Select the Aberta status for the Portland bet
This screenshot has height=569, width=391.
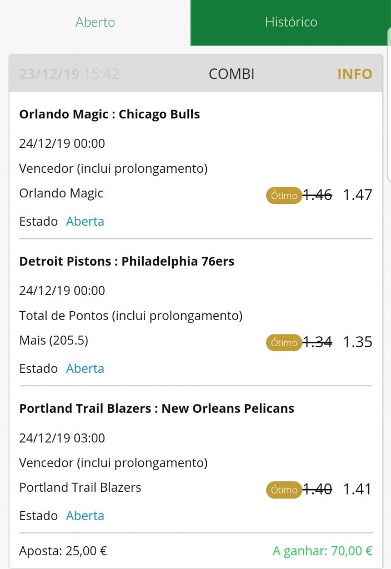pos(85,516)
